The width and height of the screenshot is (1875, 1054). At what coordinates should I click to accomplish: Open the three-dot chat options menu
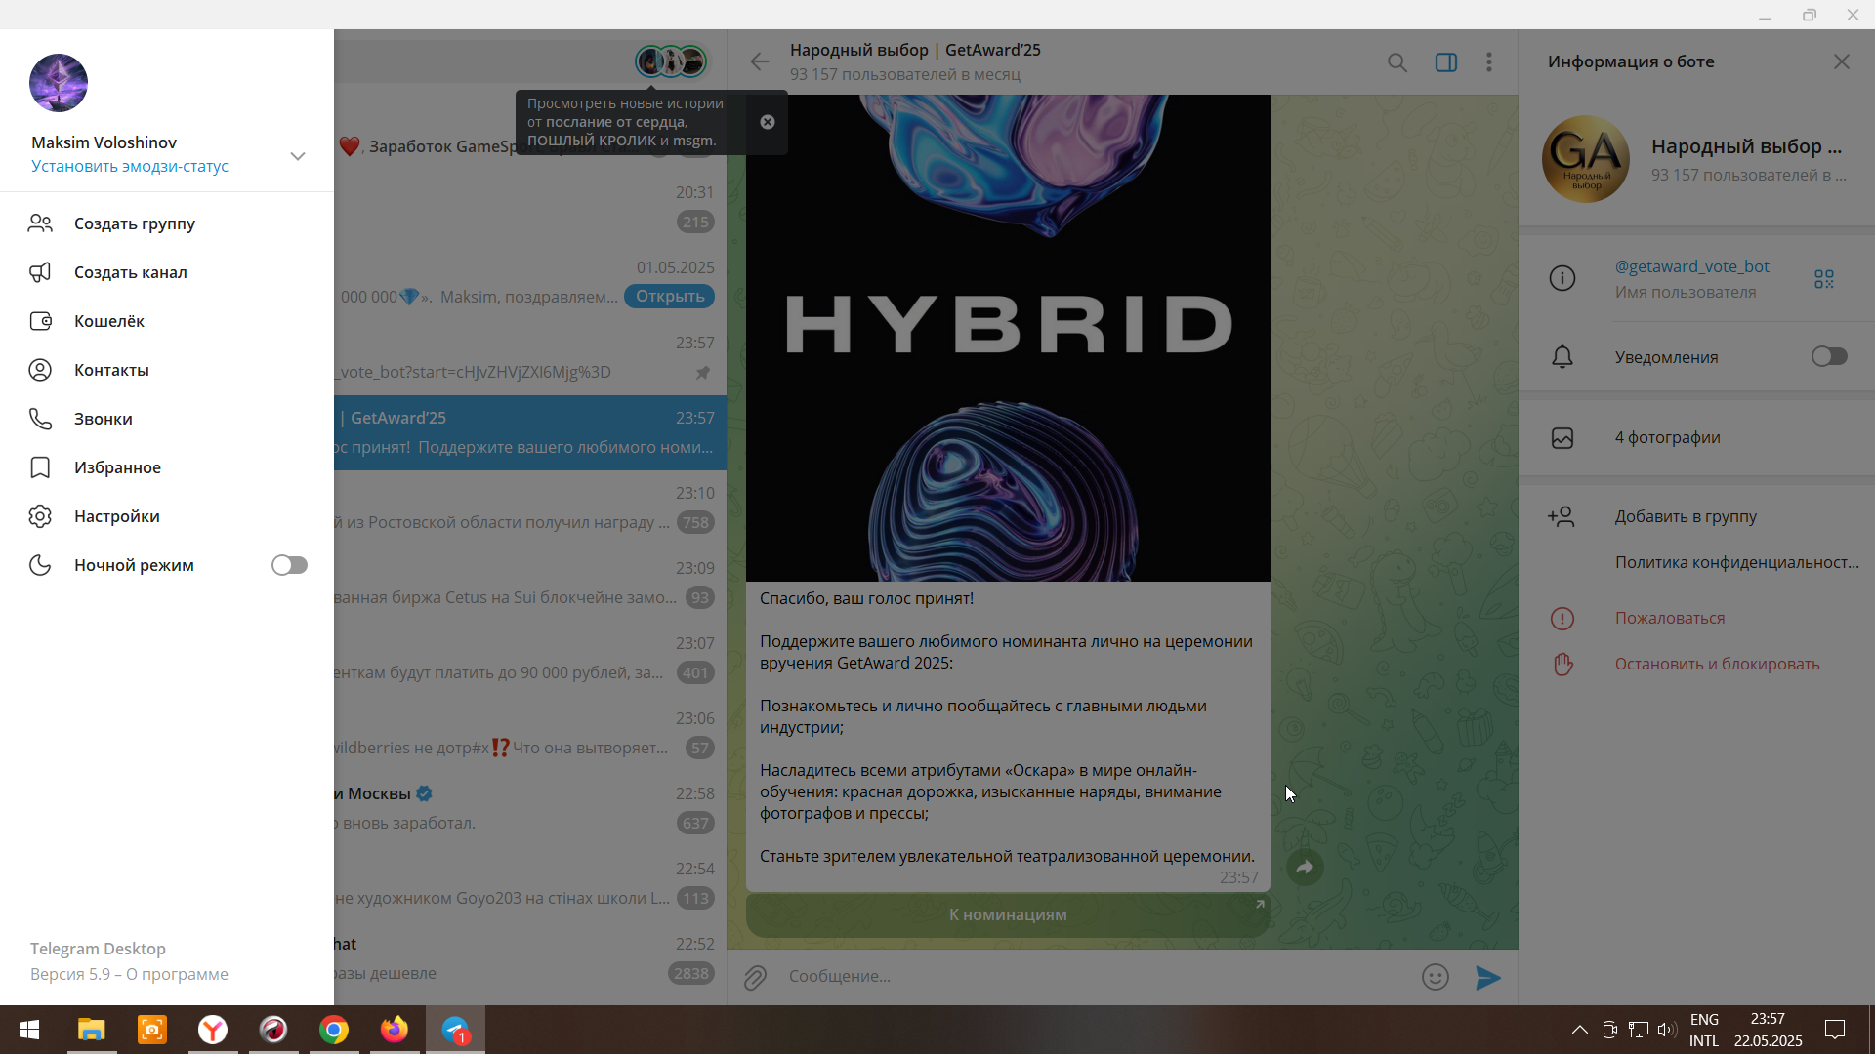pos(1488,62)
